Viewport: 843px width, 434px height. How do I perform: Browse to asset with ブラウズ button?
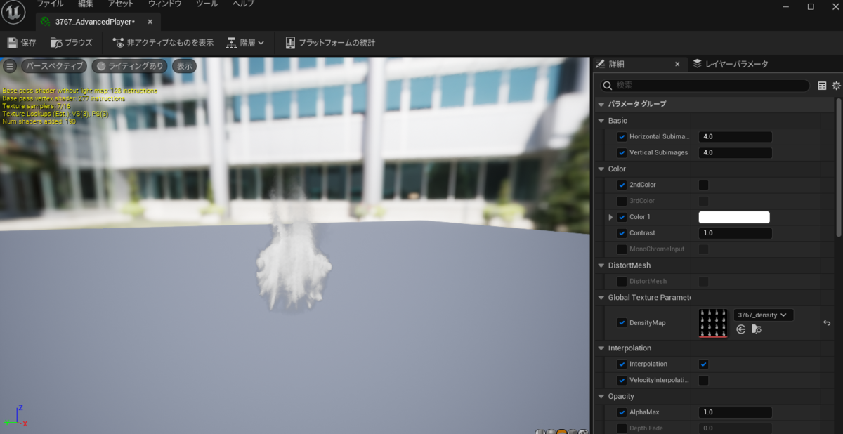[x=71, y=43]
